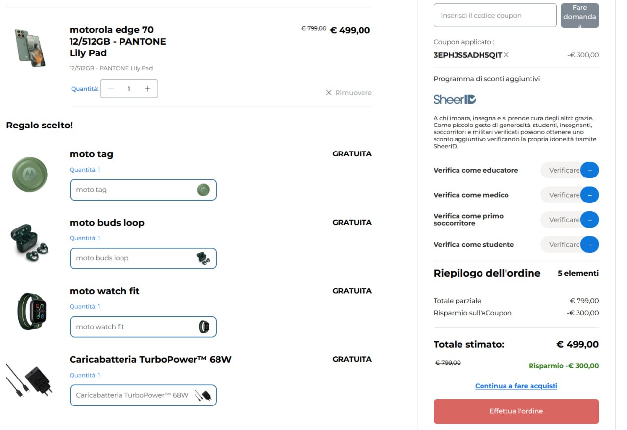Click the SheerID logo
The width and height of the screenshot is (627, 430).
coord(455,100)
